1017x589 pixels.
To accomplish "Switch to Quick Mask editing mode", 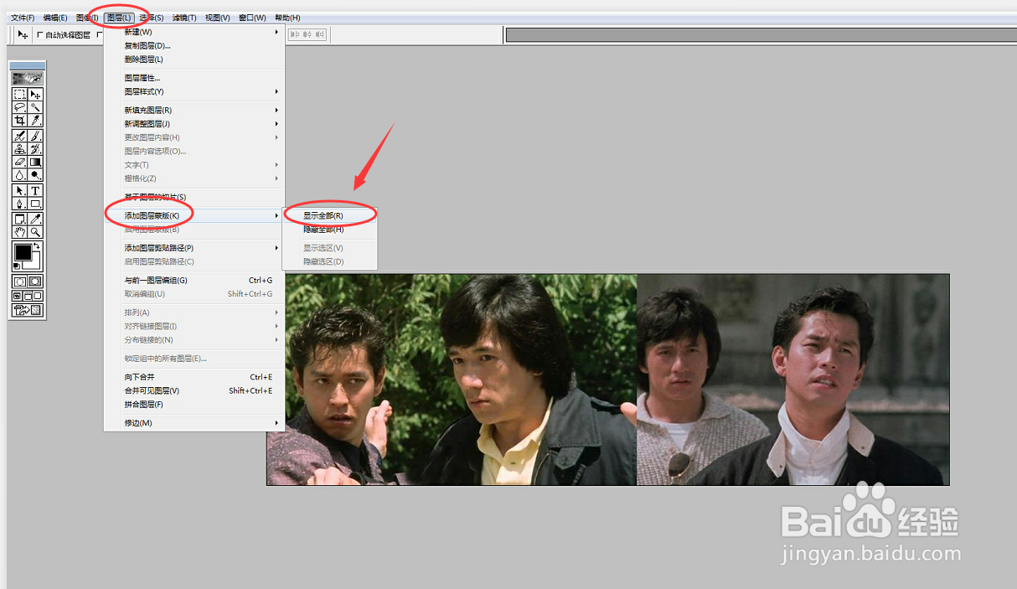I will pyautogui.click(x=36, y=281).
